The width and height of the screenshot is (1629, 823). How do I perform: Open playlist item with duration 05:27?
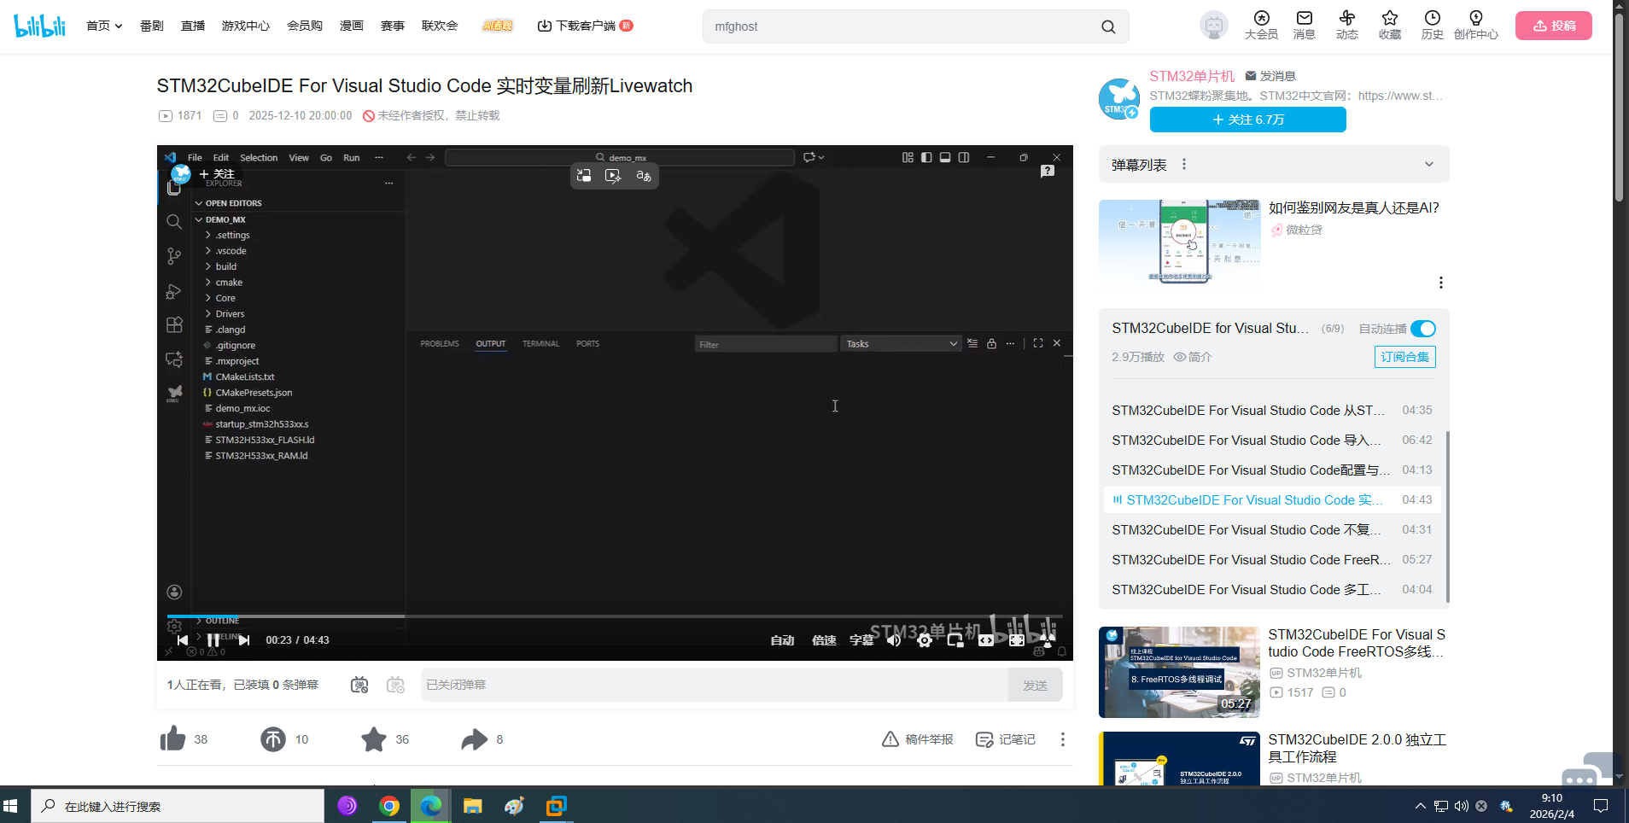(x=1272, y=560)
